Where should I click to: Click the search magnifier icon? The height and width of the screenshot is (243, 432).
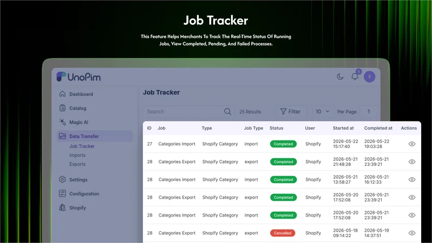[x=227, y=111]
